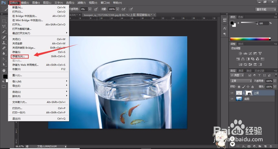This screenshot has height=149, width=278.
Task: Choose 新建(N)... menu item
Action: pyautogui.click(x=39, y=8)
